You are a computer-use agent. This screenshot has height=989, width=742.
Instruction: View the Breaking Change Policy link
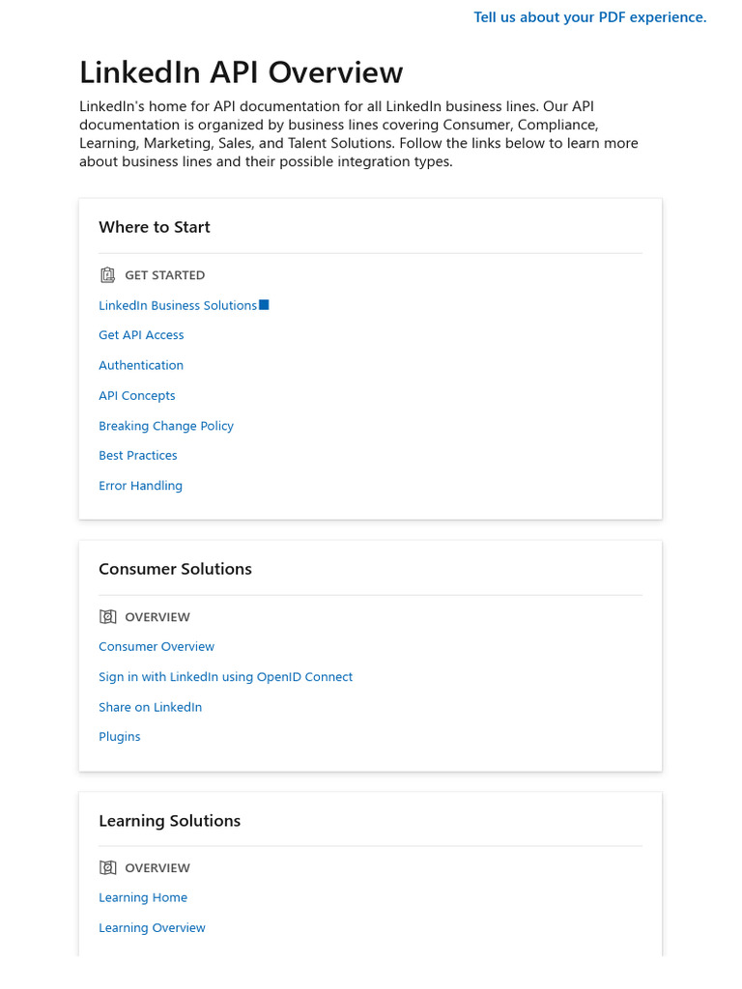coord(166,426)
